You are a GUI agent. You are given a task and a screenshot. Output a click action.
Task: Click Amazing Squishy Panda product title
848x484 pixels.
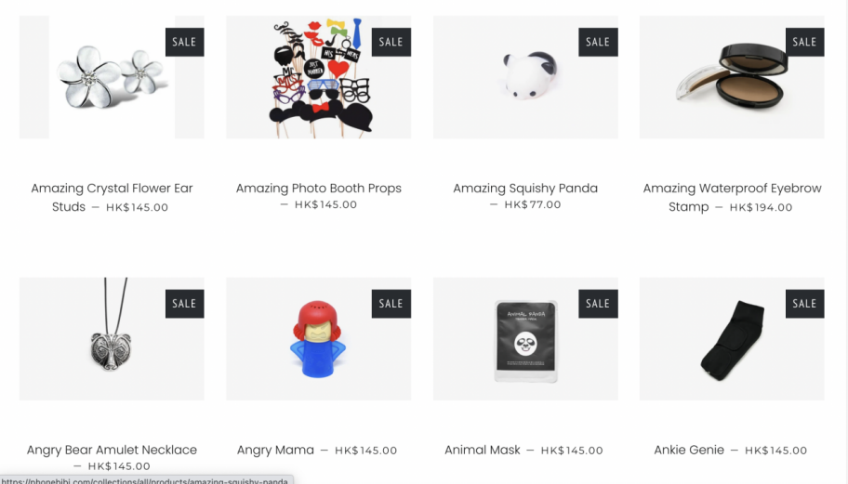[525, 188]
